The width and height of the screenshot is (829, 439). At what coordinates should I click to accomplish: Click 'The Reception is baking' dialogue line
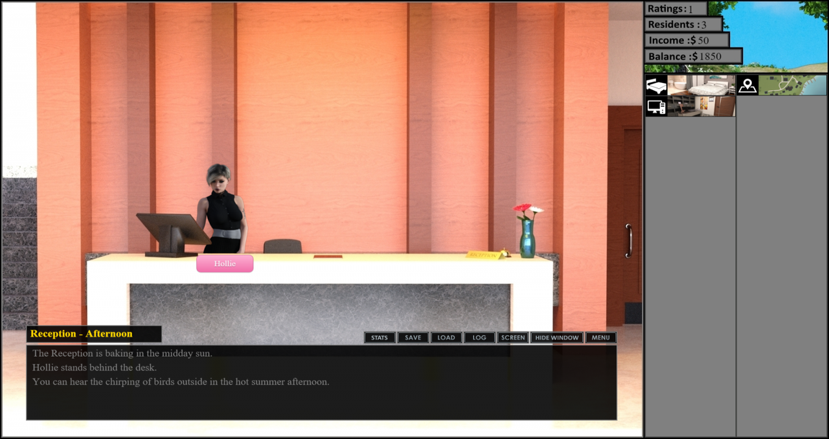click(122, 354)
